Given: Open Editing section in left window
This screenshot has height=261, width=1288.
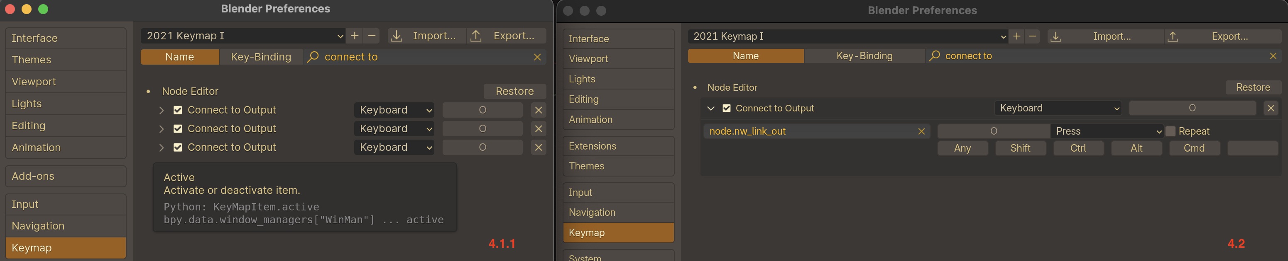Looking at the screenshot, I should (66, 126).
